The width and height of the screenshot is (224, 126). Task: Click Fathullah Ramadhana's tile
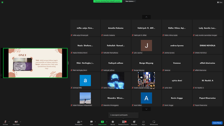click(x=116, y=45)
